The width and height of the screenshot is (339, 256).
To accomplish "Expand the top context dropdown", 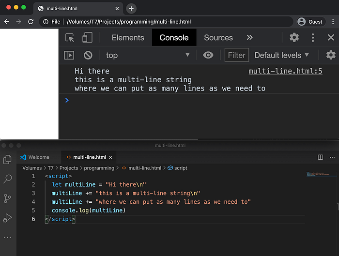I will click(x=148, y=55).
